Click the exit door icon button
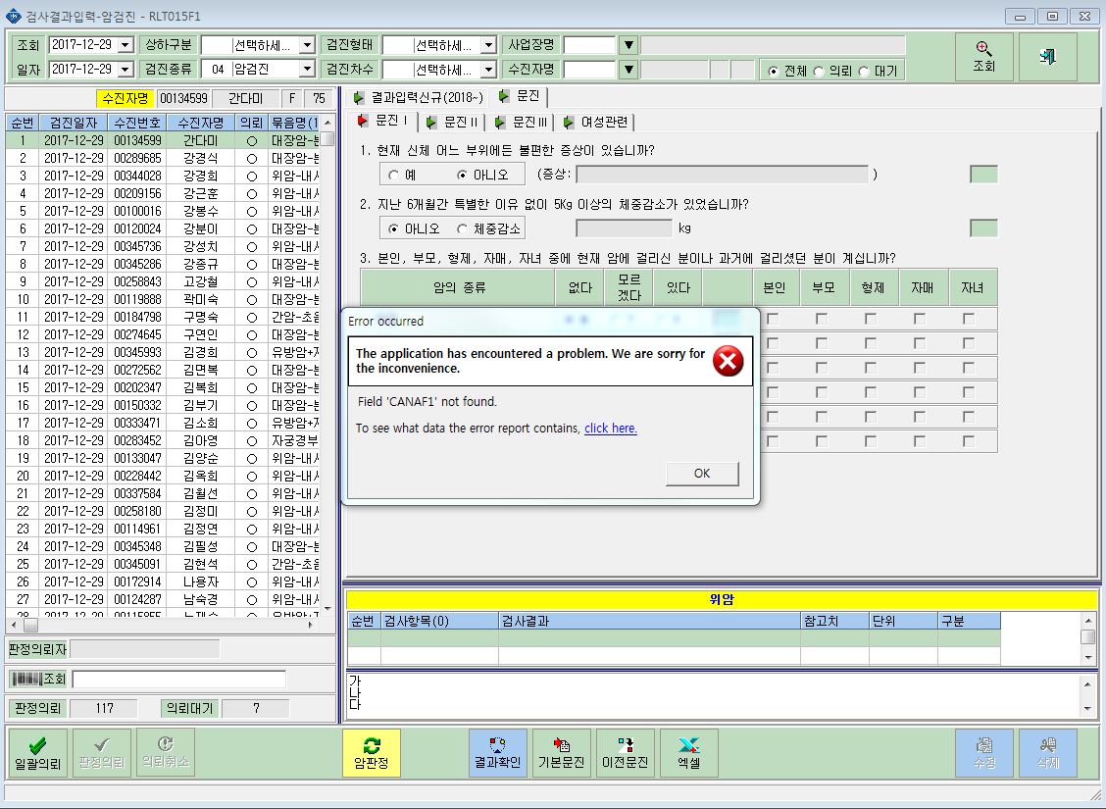The width and height of the screenshot is (1106, 809). [1047, 57]
